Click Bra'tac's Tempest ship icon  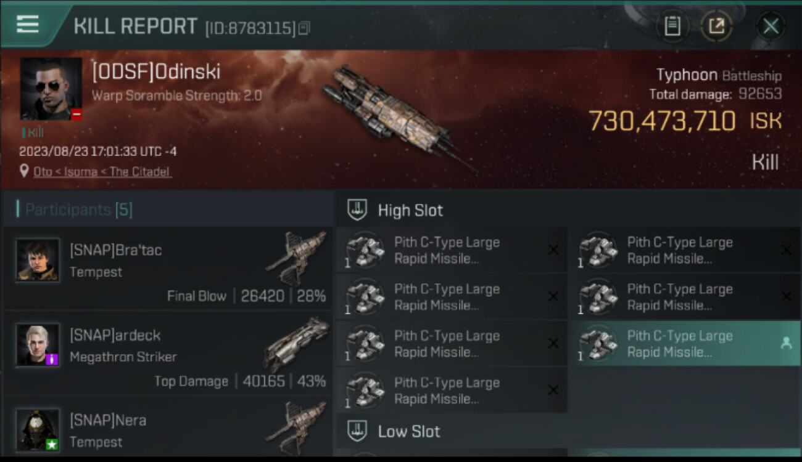tap(297, 257)
